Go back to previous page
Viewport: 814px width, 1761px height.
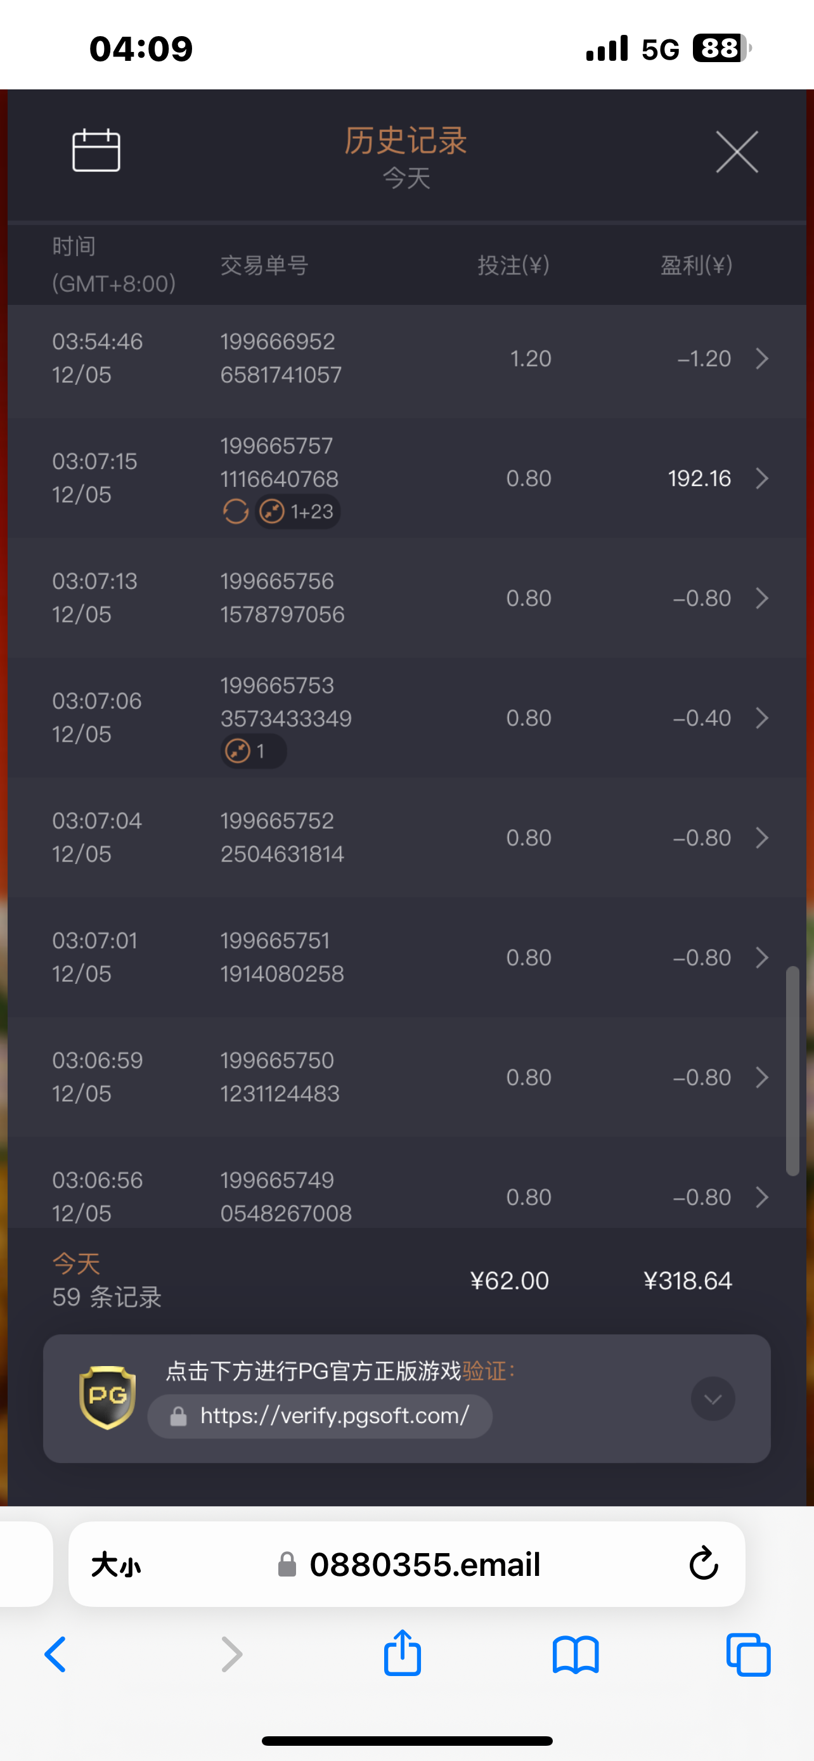55,1655
